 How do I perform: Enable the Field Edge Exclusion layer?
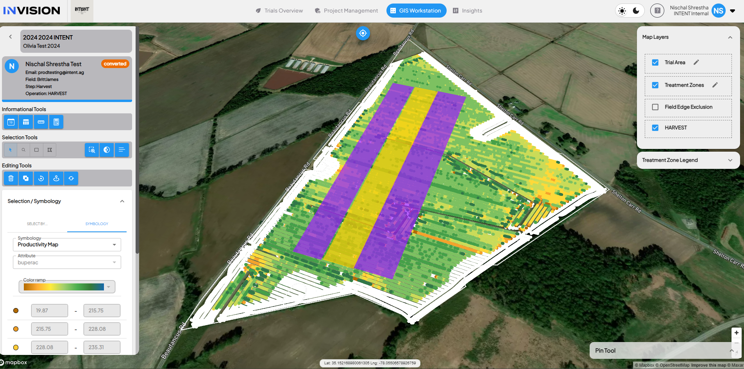(655, 107)
